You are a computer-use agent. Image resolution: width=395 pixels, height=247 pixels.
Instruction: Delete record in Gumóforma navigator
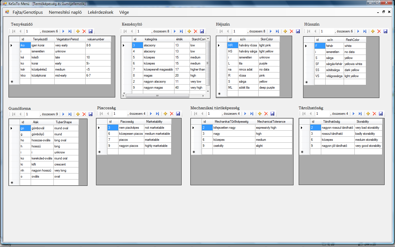point(84,114)
